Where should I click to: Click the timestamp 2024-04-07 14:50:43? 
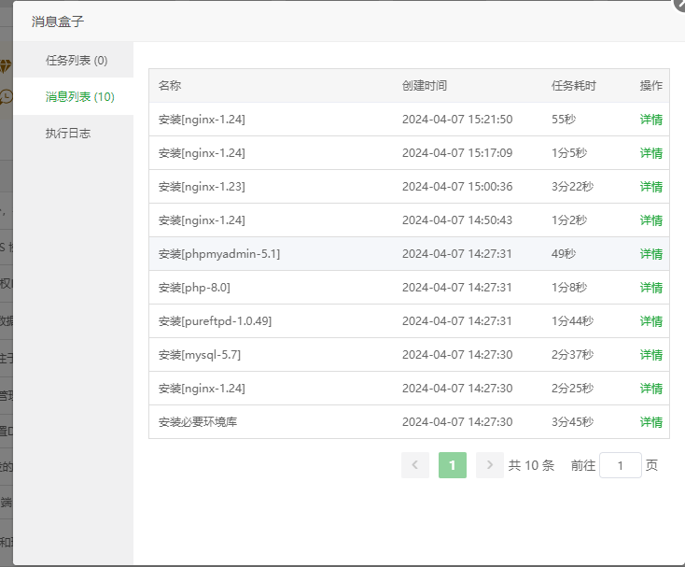click(457, 220)
